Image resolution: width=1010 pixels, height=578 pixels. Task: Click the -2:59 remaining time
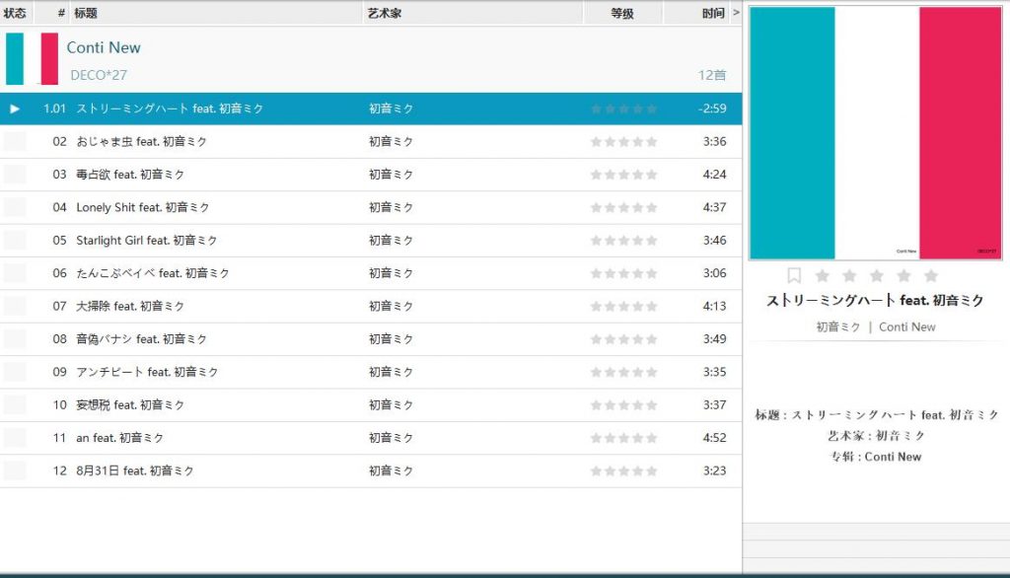point(712,108)
